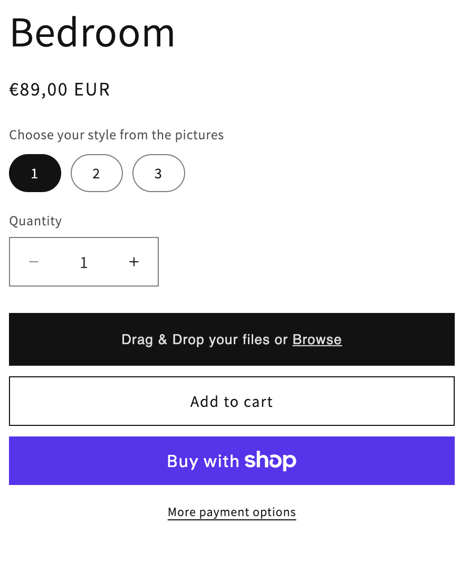Click the Quantity label
This screenshot has width=460, height=561.
35,221
